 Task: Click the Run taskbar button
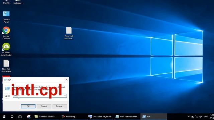click(x=154, y=117)
